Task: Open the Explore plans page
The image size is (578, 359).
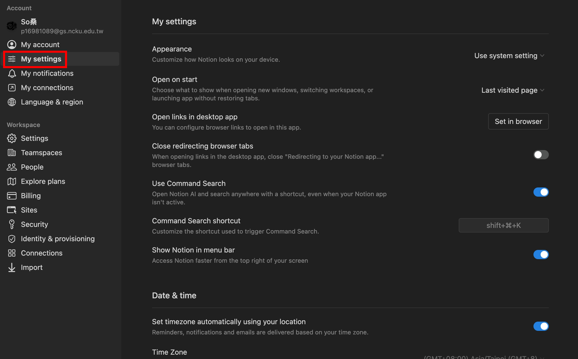Action: (43, 182)
